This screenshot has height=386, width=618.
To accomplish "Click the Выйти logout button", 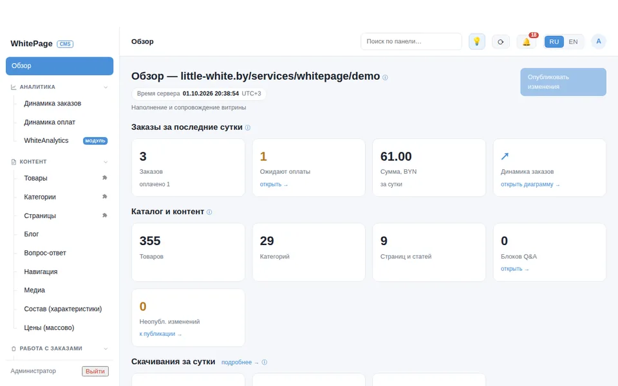I will 95,371.
